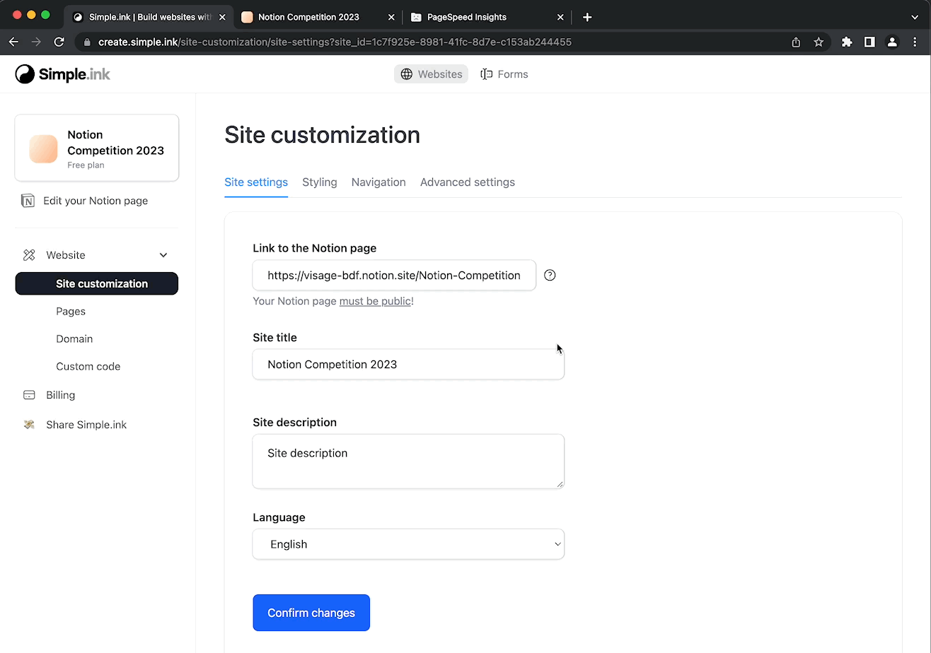Screen dimensions: 931x653
Task: Open the Language dropdown
Action: 408,544
